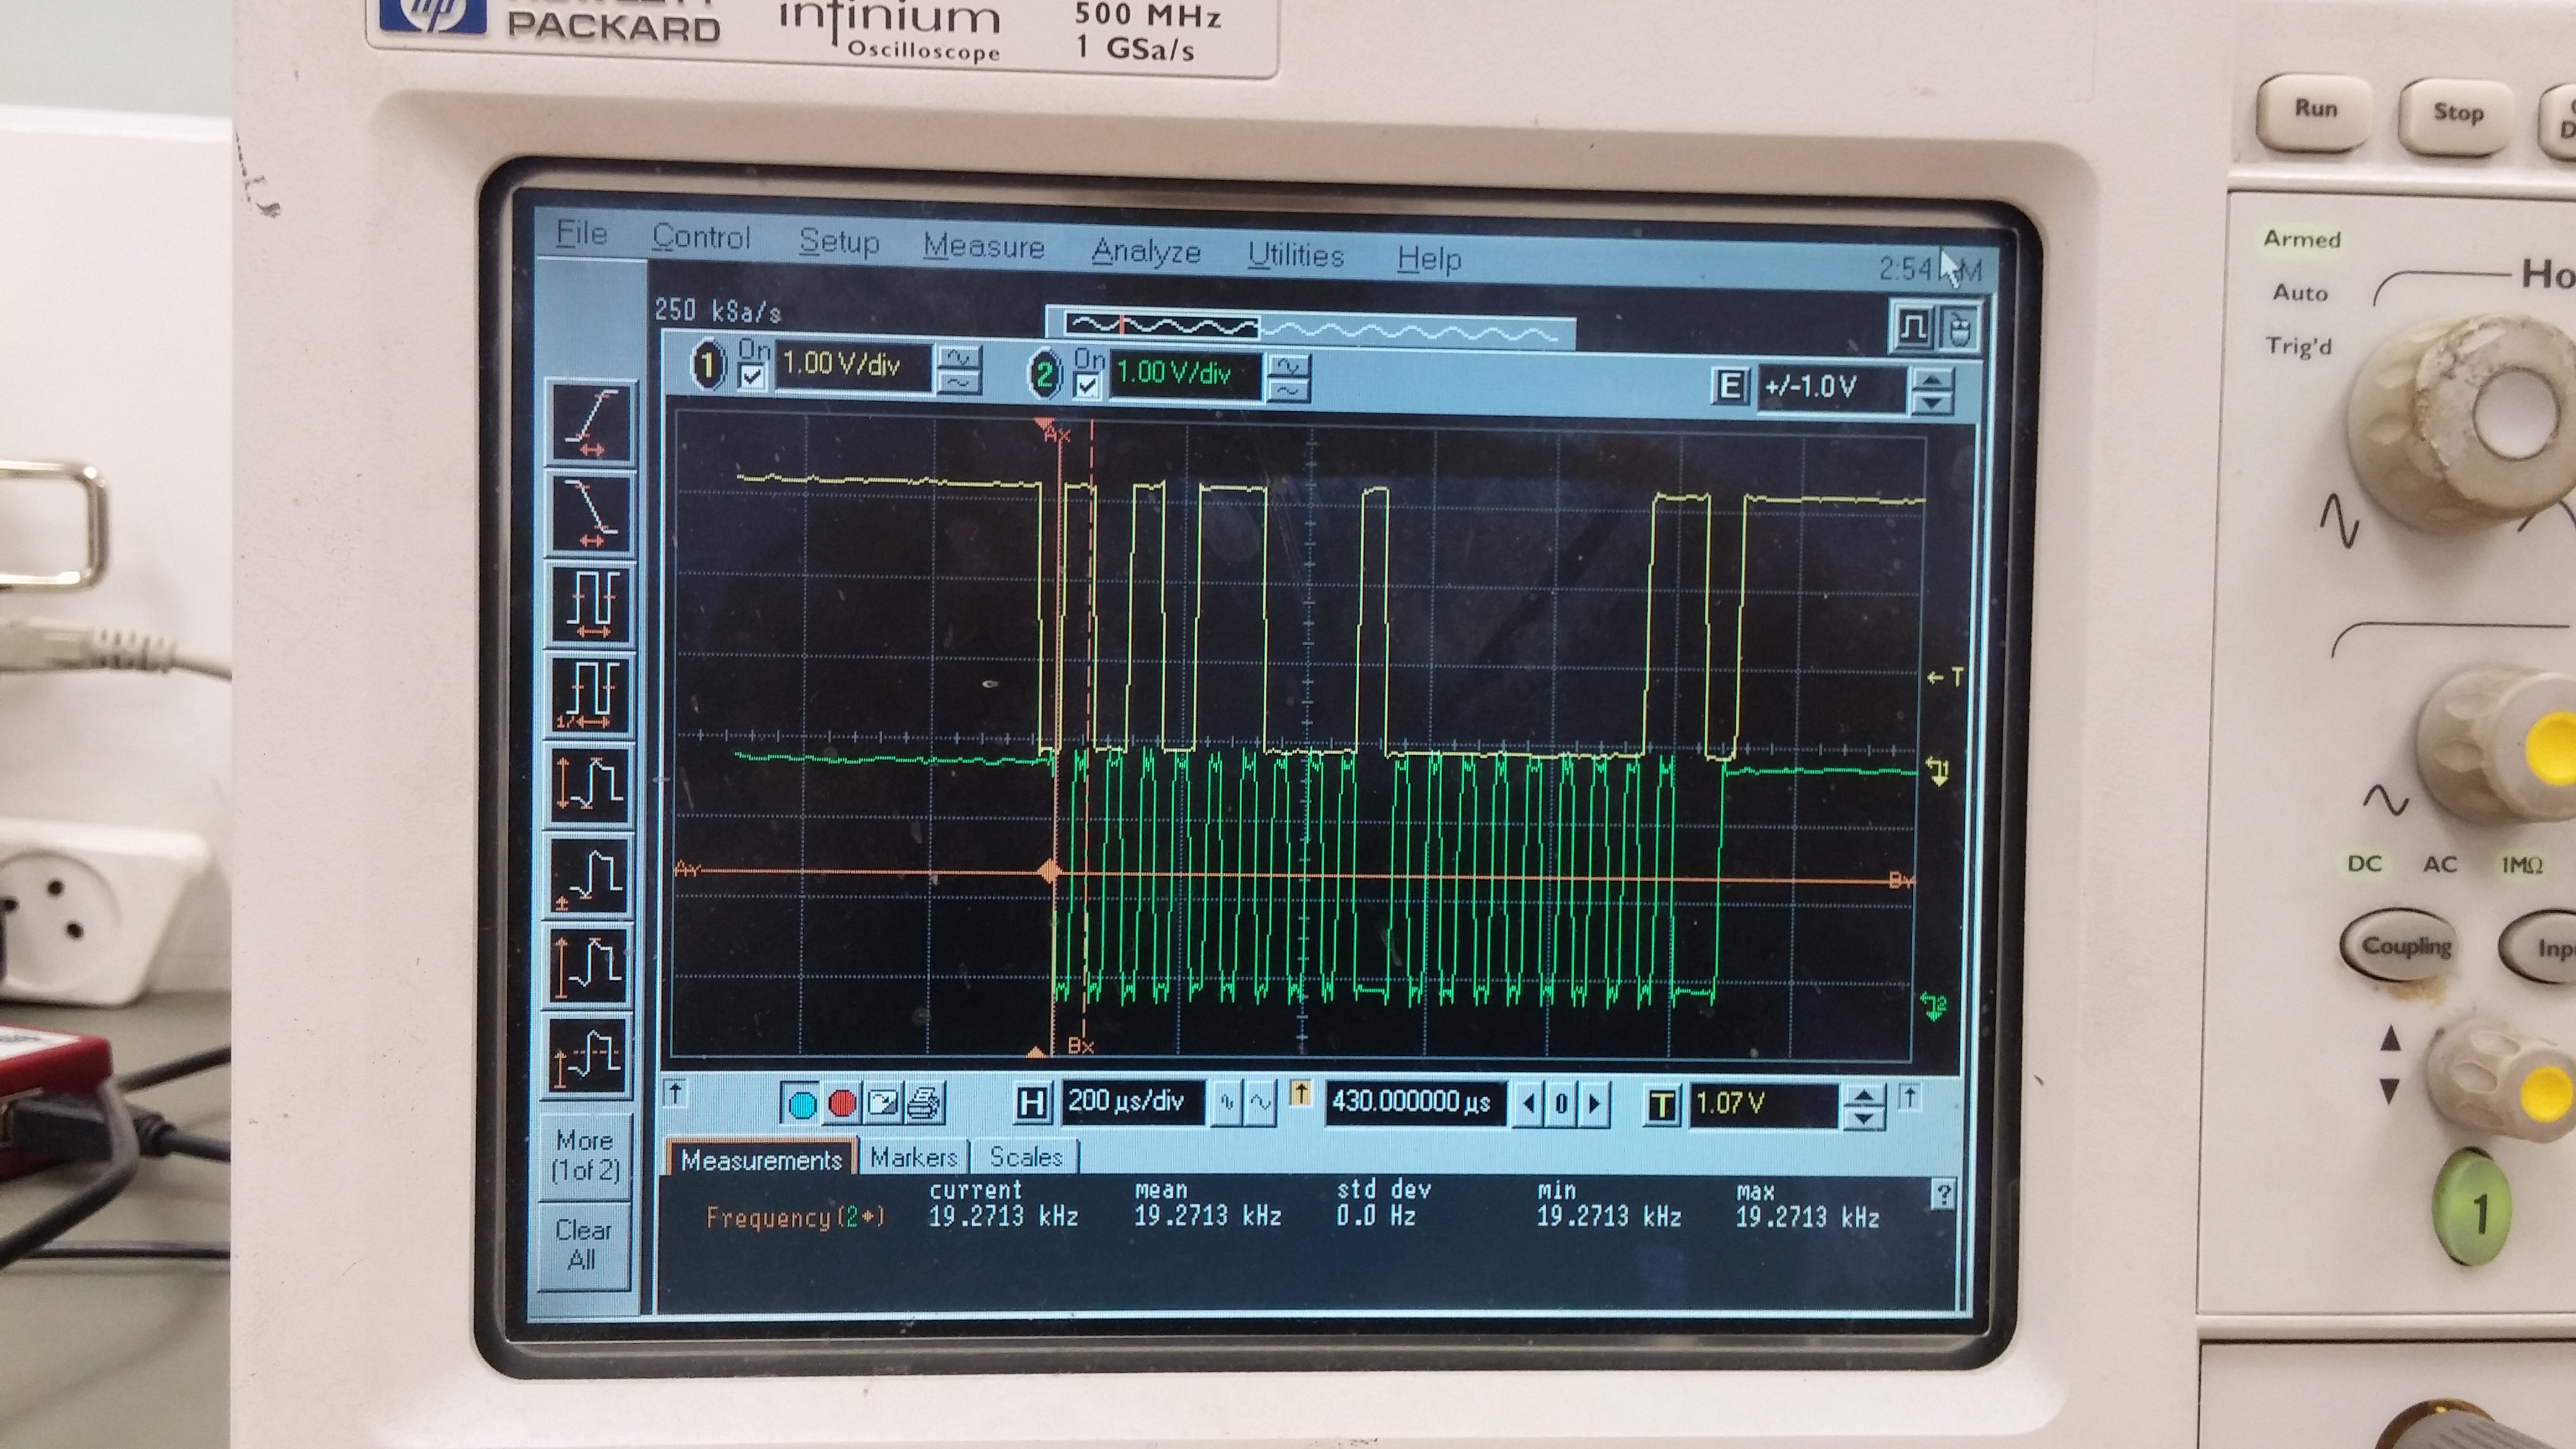Click the red Stop acquisition icon
The height and width of the screenshot is (1449, 2576).
tap(842, 1104)
